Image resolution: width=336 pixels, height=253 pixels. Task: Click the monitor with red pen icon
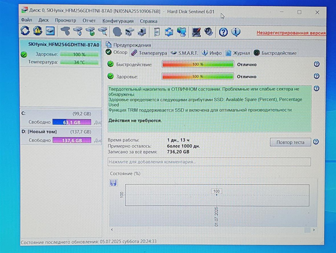196,32
